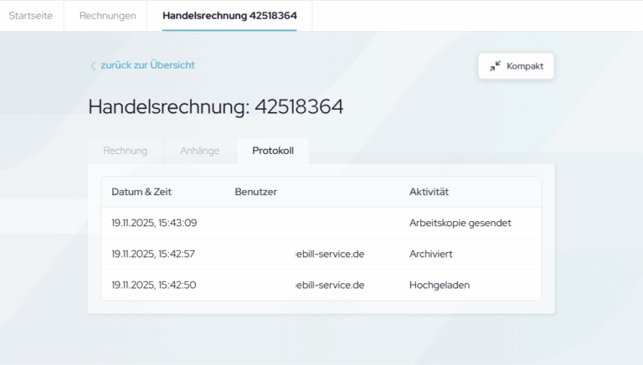
Task: Select the Handelsrechnung 42518364 top tab
Action: [229, 16]
